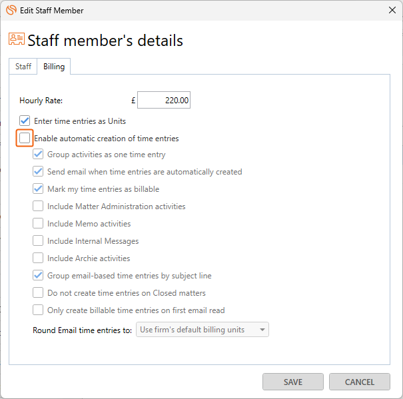Check Include Internal Messages option
Image resolution: width=403 pixels, height=399 pixels.
coord(38,241)
